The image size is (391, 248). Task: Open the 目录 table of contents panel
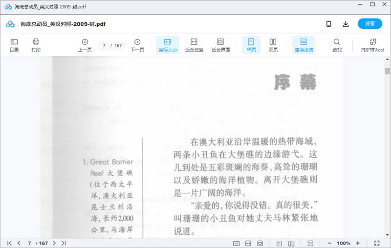pos(14,45)
